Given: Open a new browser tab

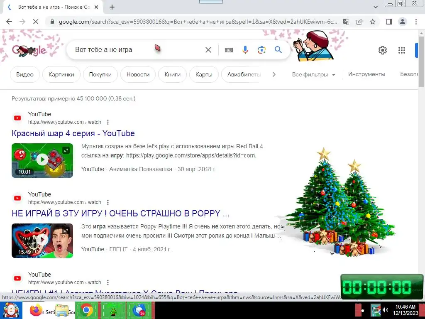Looking at the screenshot, I should [112, 7].
